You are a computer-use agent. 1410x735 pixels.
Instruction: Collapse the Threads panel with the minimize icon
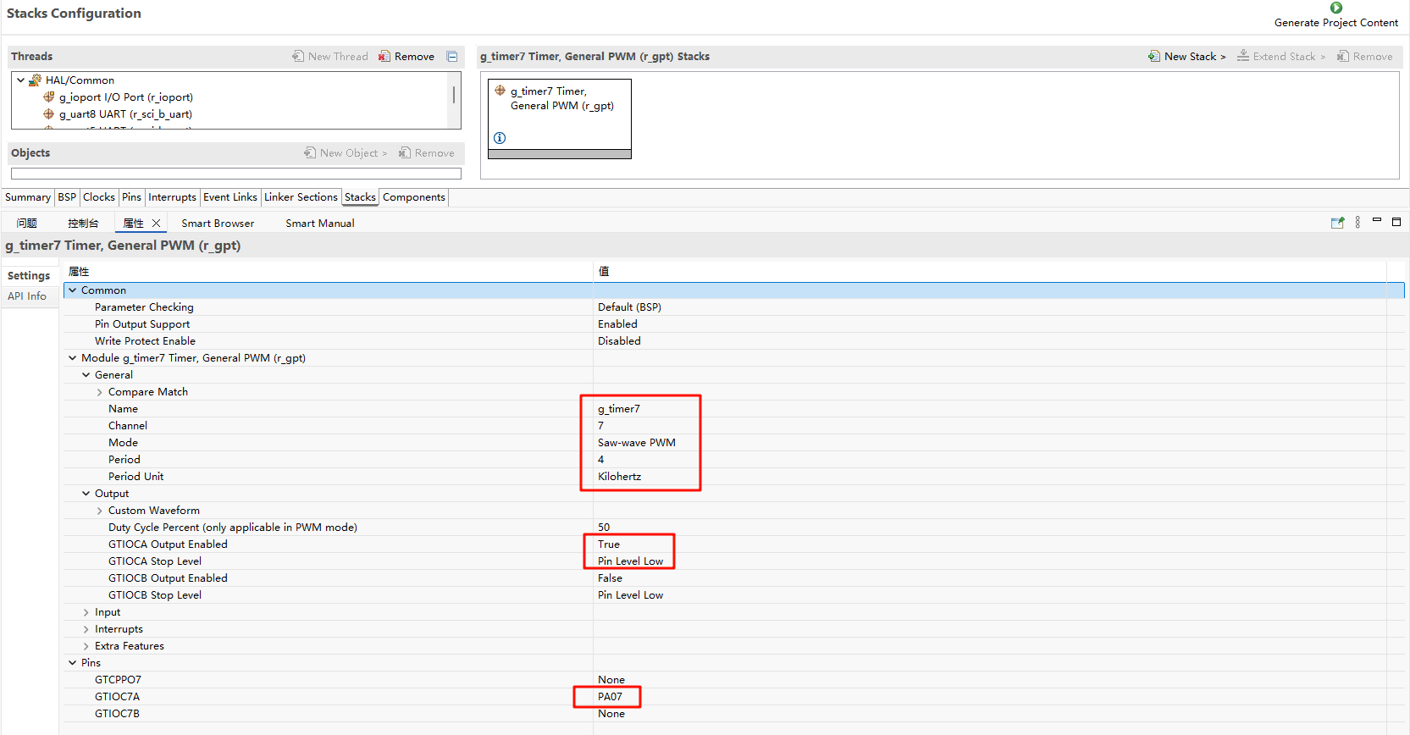452,57
